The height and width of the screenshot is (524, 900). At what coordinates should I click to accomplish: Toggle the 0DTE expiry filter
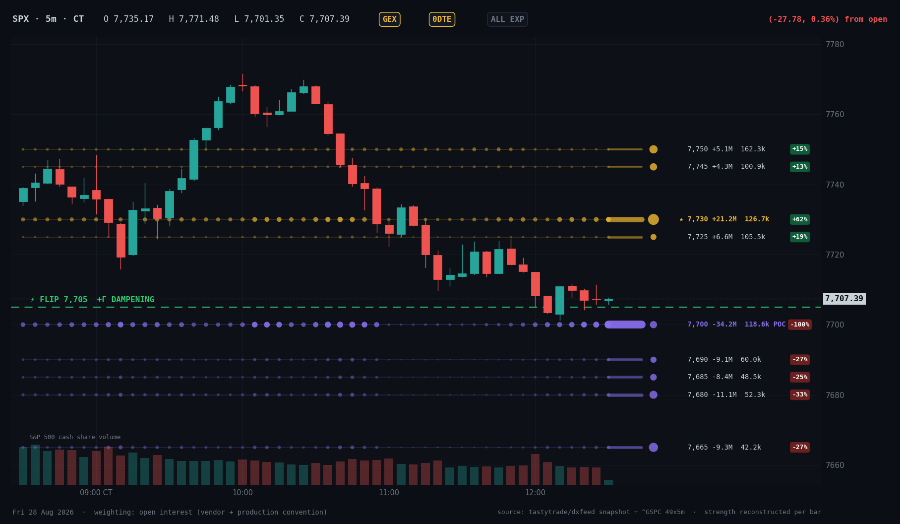point(442,19)
